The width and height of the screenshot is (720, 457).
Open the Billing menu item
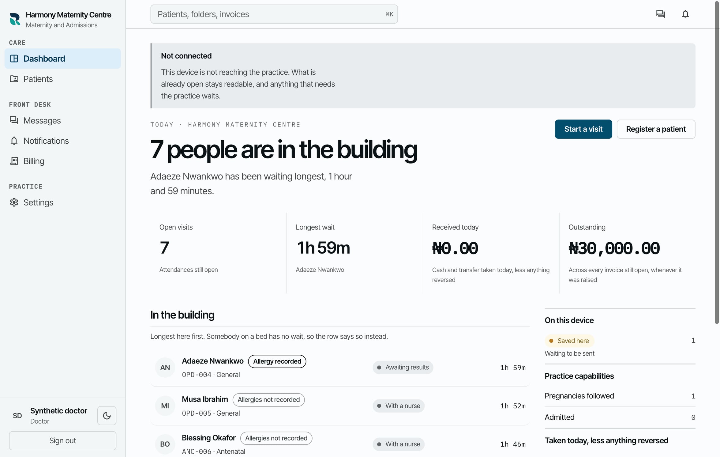[63, 161]
